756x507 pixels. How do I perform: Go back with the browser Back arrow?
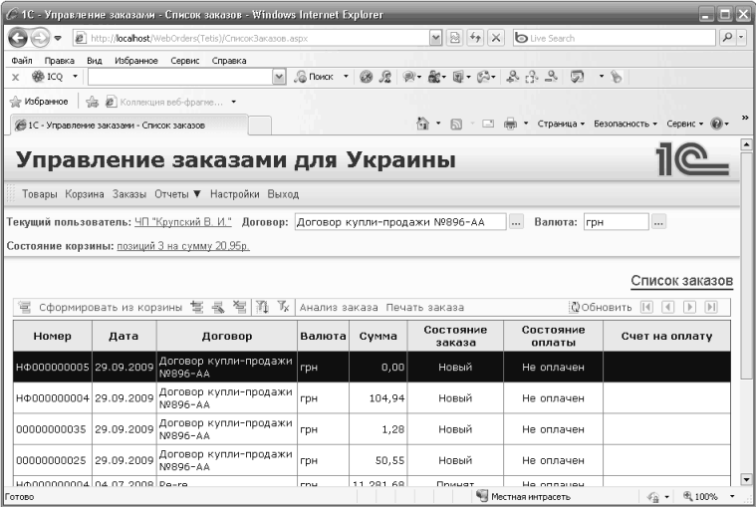click(17, 38)
